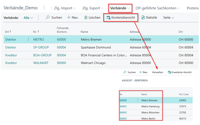
Task: Click PLZ-Code value 22765
Action: click(182, 112)
